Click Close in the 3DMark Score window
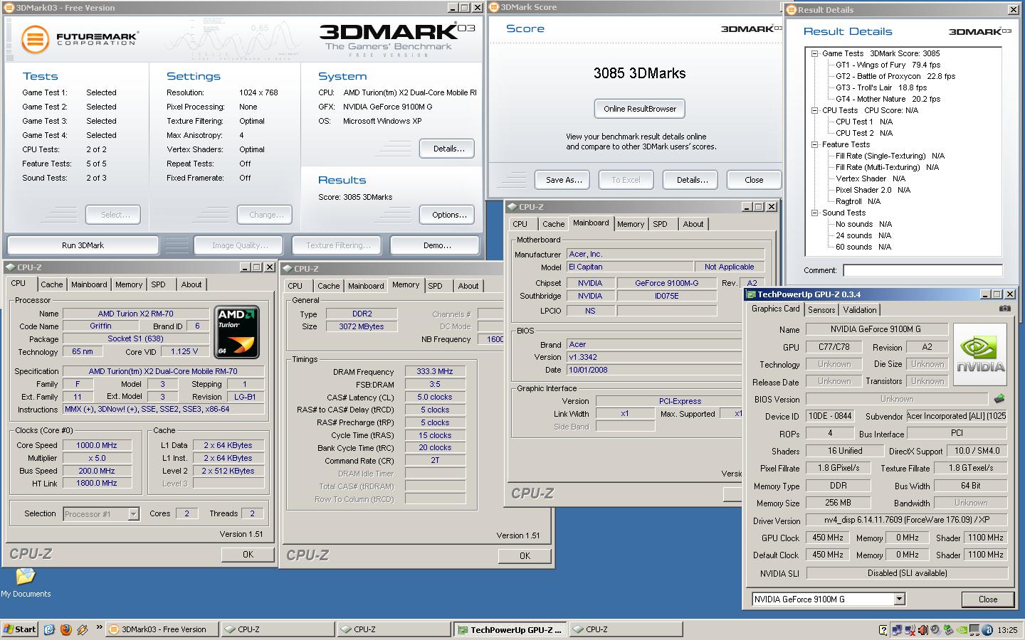 pos(754,180)
